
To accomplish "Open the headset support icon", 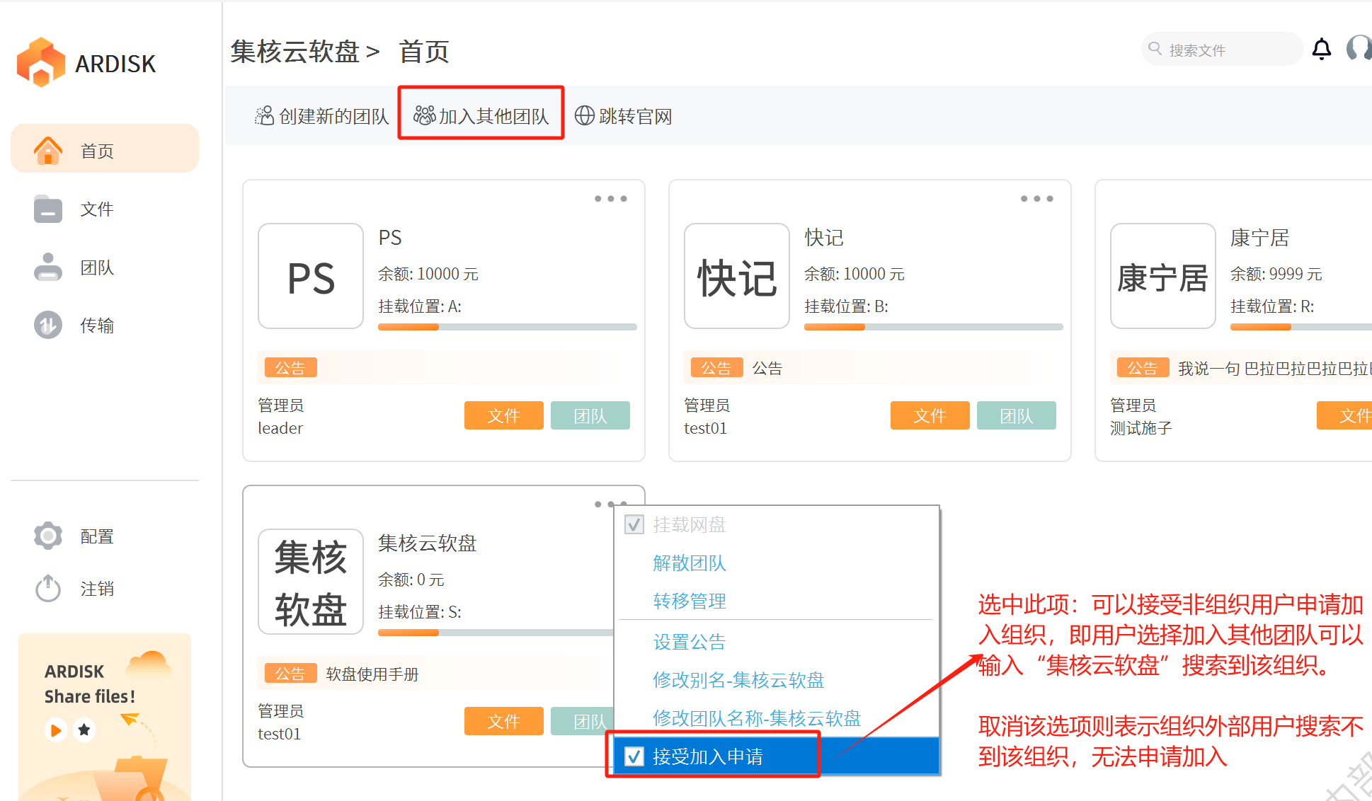I will [1359, 49].
